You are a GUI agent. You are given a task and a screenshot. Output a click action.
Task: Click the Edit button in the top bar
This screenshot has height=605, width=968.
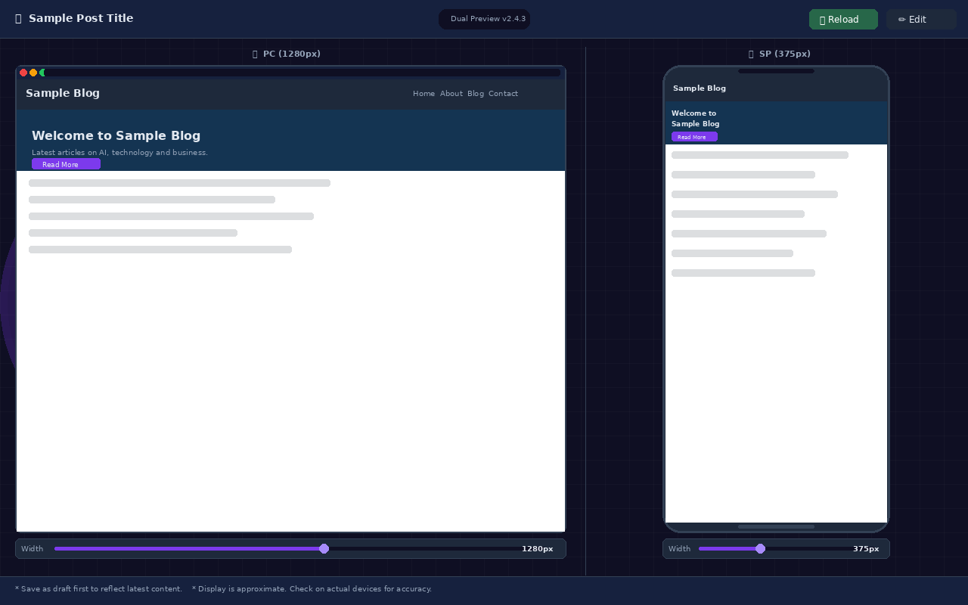tap(921, 19)
